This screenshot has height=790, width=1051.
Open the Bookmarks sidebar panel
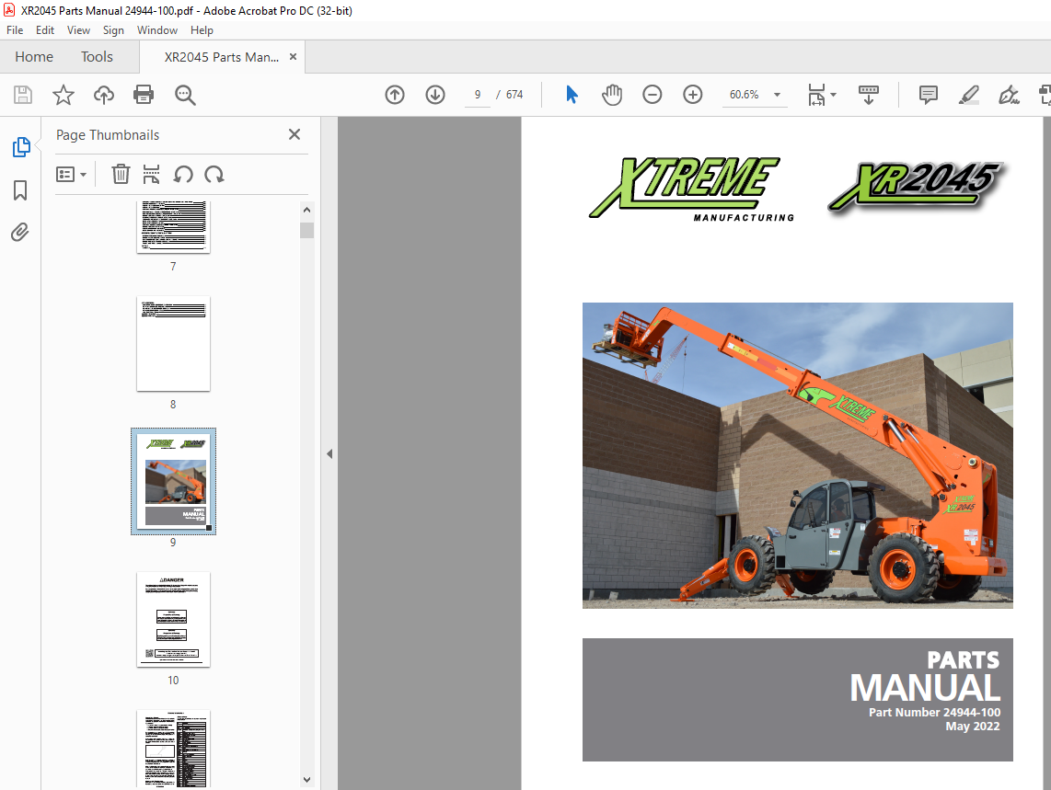(20, 189)
